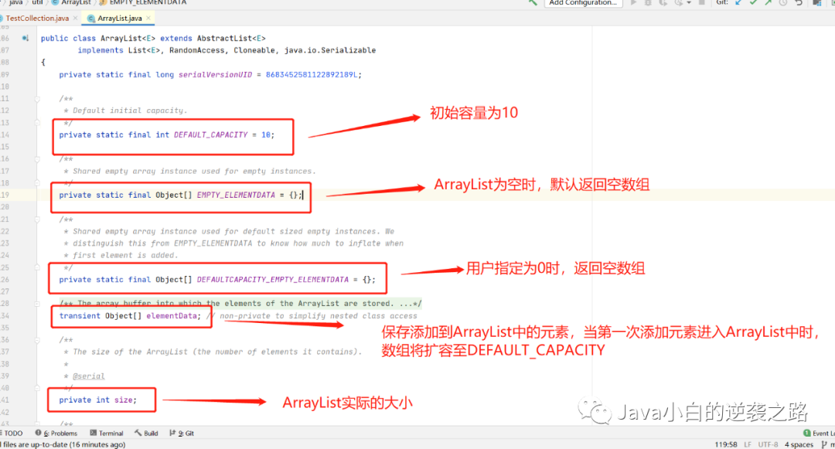835x449 pixels.
Task: Click the elementData field name
Action: pyautogui.click(x=172, y=316)
